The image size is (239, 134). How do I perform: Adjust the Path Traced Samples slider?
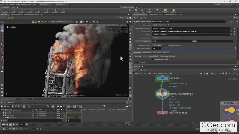[199, 48]
